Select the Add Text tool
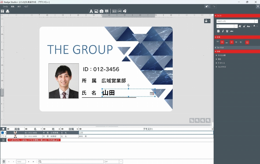 click(91, 11)
